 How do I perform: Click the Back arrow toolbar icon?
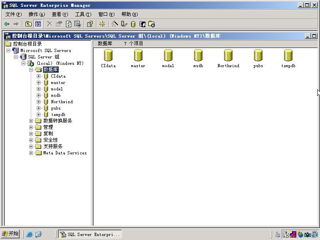7,24
